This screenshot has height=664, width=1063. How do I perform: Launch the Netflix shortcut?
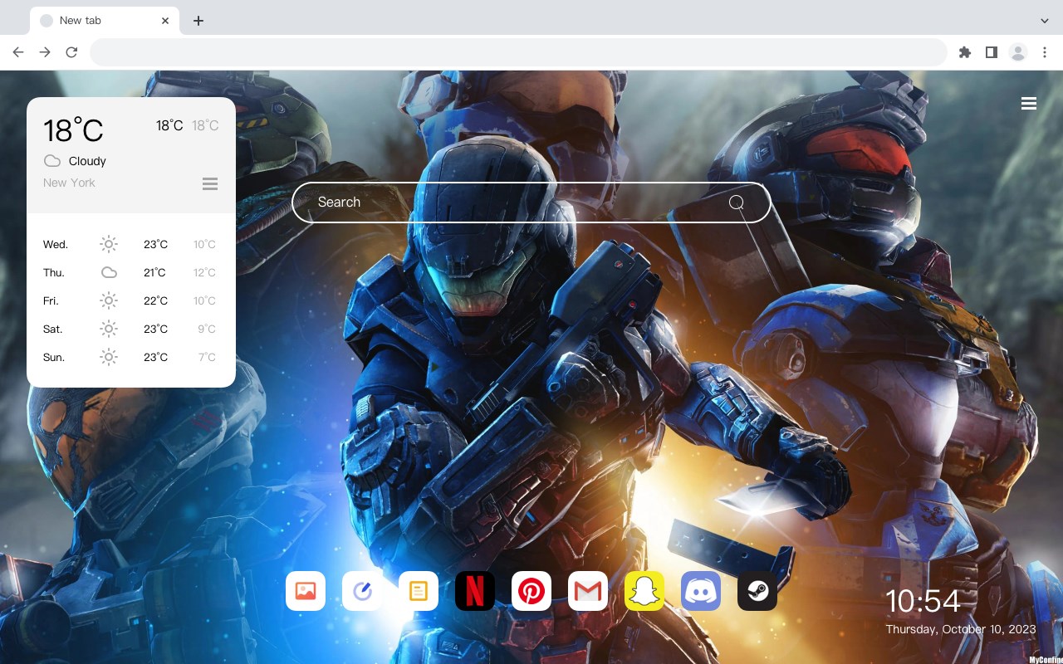[475, 591]
